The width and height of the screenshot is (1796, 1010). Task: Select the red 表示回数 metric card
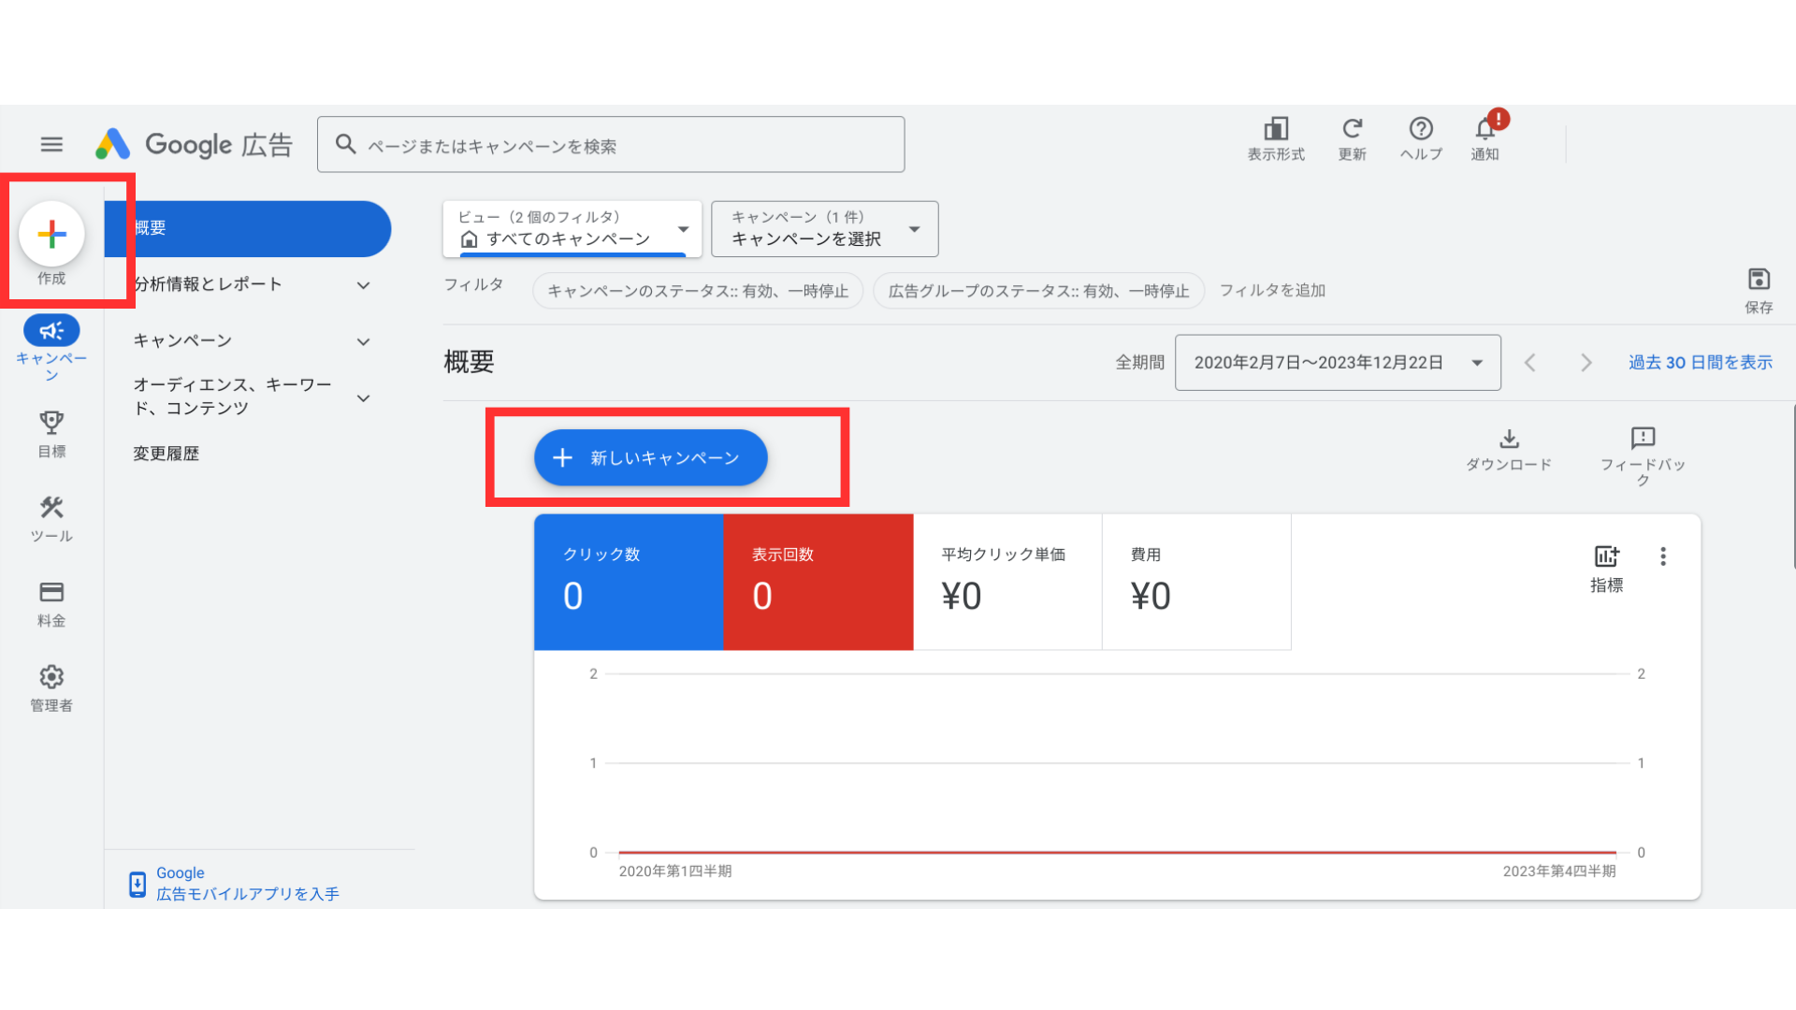[818, 582]
